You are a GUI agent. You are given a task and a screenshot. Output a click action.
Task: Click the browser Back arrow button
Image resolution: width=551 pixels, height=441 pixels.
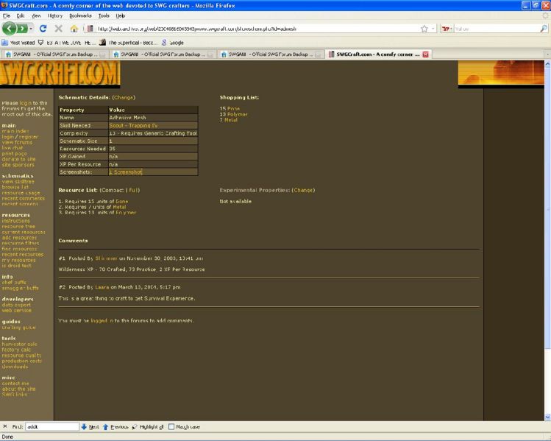pyautogui.click(x=11, y=29)
